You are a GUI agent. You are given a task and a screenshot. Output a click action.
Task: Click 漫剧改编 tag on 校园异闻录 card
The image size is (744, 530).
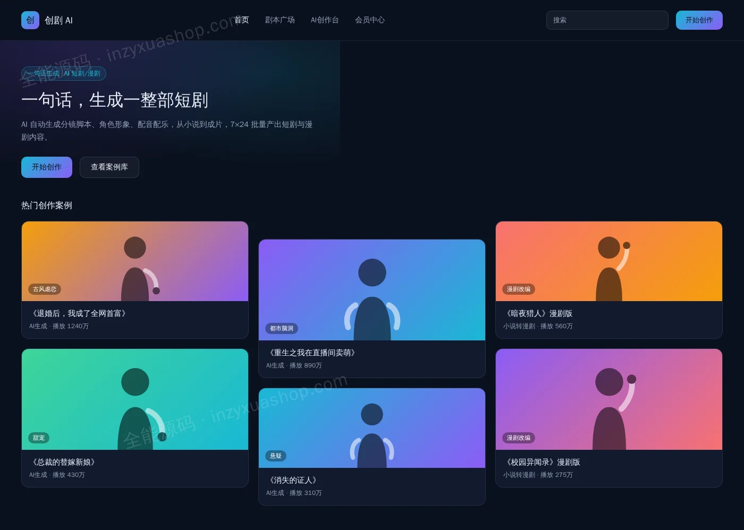click(x=519, y=438)
